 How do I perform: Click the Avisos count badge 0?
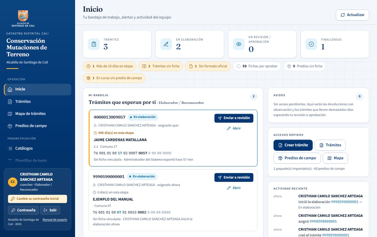click(x=360, y=96)
